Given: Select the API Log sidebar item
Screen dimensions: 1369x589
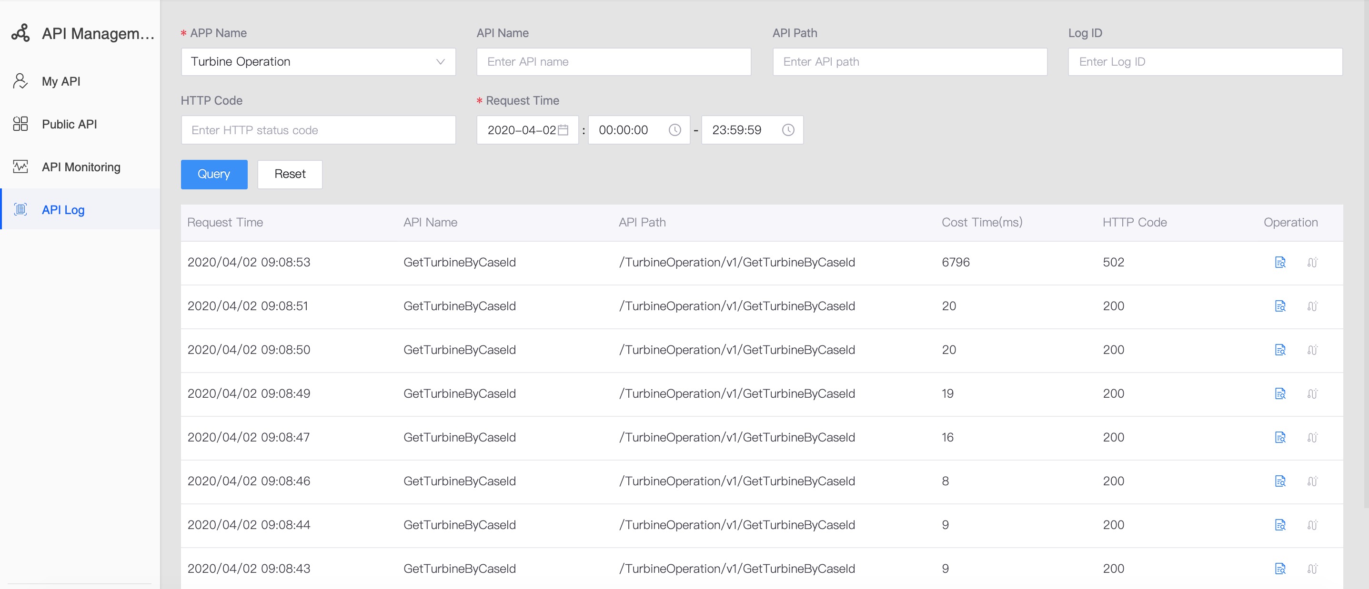Looking at the screenshot, I should coord(80,210).
